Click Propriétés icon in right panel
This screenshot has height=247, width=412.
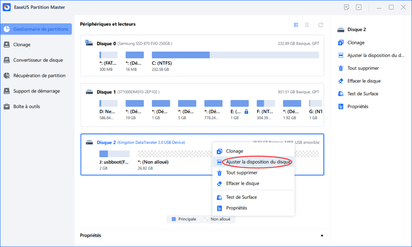(x=341, y=106)
